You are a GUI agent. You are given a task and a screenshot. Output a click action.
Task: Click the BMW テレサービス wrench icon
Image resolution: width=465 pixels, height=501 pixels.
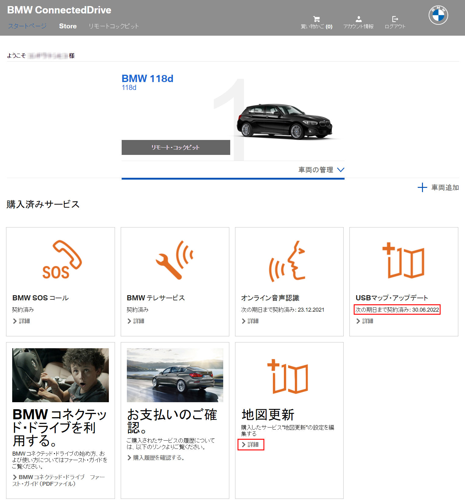click(174, 260)
